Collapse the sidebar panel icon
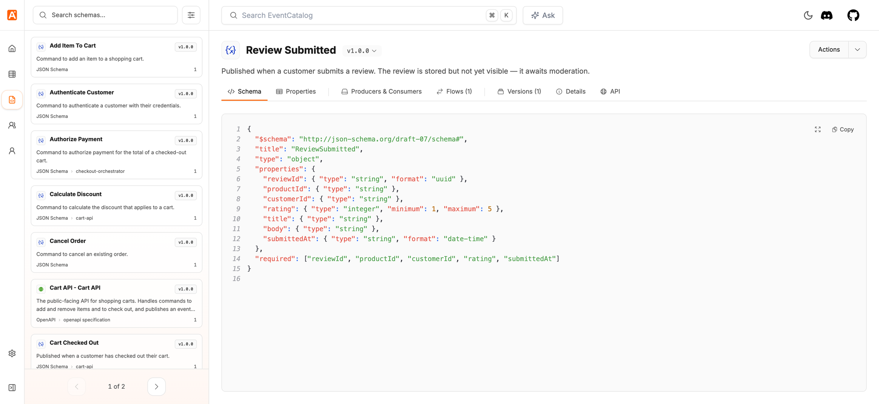Image resolution: width=879 pixels, height=404 pixels. [x=12, y=388]
